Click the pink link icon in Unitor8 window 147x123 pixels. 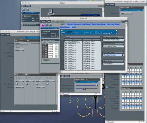43,25
